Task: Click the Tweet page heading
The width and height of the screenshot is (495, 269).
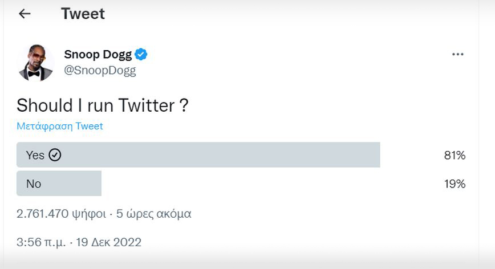Action: pyautogui.click(x=83, y=14)
